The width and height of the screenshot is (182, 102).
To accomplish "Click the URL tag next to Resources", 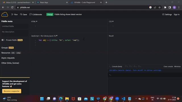I will click(13, 53).
